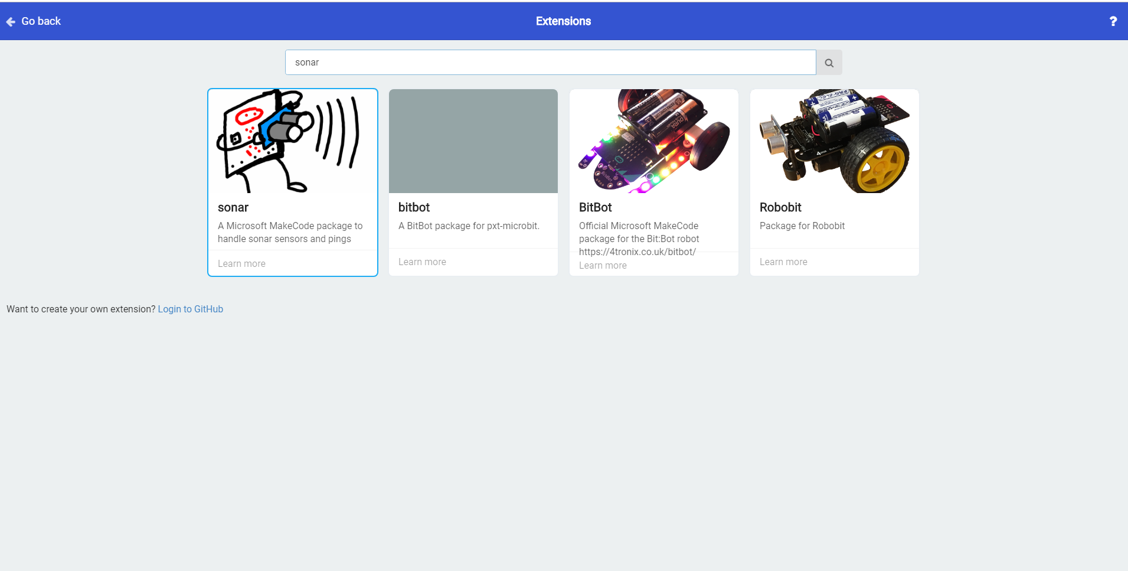The image size is (1128, 571).
Task: Open Learn more on lowercase bitbot card
Action: (422, 262)
